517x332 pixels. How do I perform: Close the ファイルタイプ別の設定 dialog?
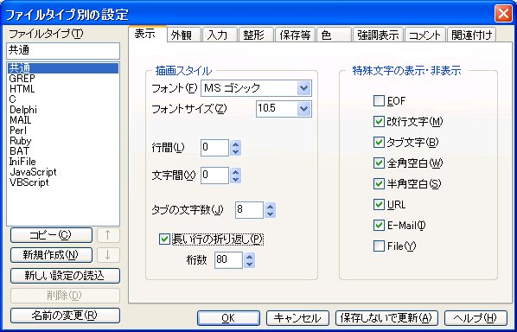503,14
